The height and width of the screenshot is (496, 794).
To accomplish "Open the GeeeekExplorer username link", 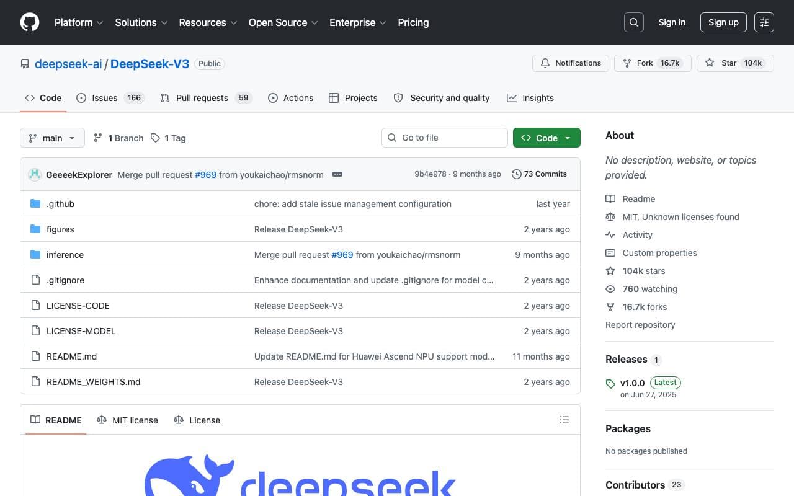I will [79, 175].
